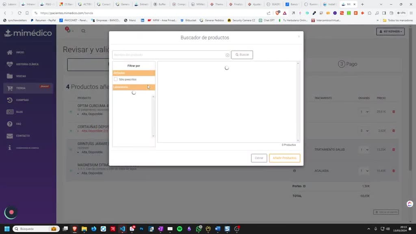Collapse the Laboratorios filter header
Image resolution: width=416 pixels, height=234 pixels.
tap(134, 87)
